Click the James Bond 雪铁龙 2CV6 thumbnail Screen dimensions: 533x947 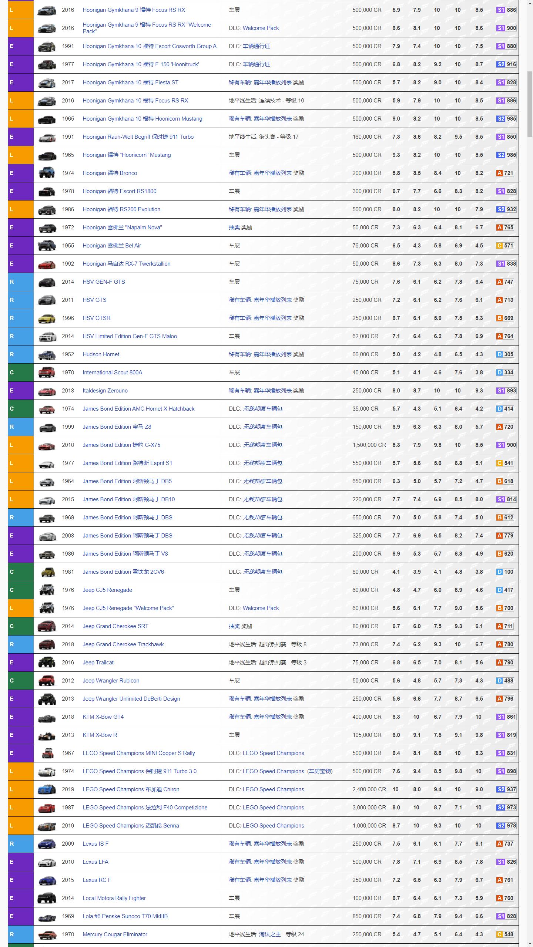pyautogui.click(x=47, y=572)
